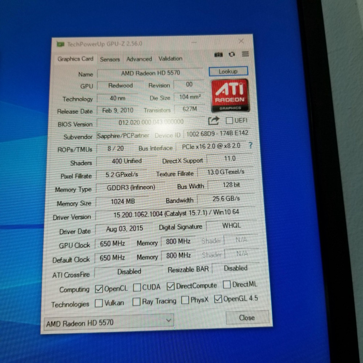Image resolution: width=363 pixels, height=363 pixels.
Task: Click the DirectX Support field 11.0
Action: 230,159
